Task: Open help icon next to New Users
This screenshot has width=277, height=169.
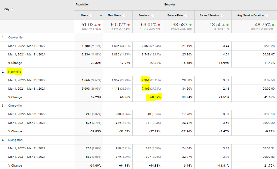Action: pos(124,15)
